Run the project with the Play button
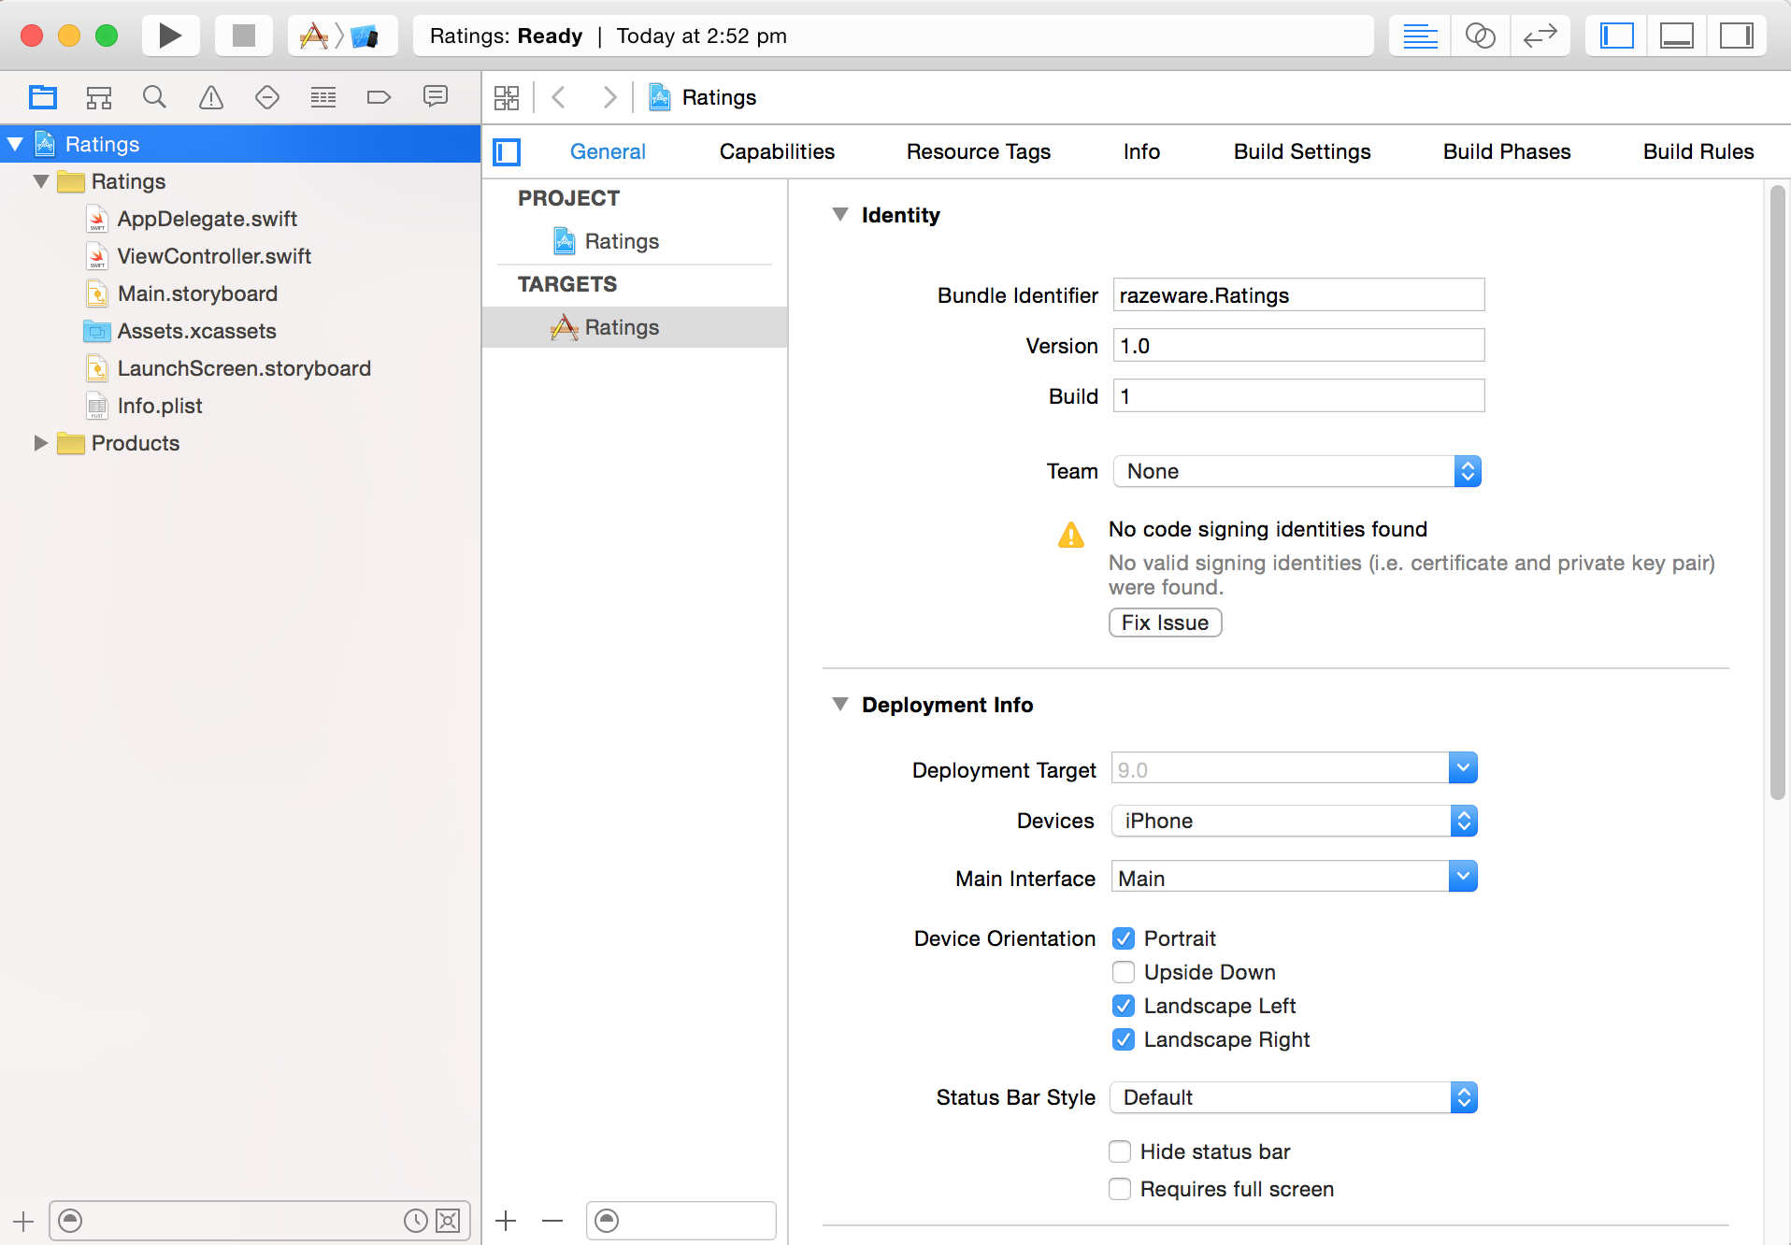The image size is (1791, 1245). pos(169,36)
